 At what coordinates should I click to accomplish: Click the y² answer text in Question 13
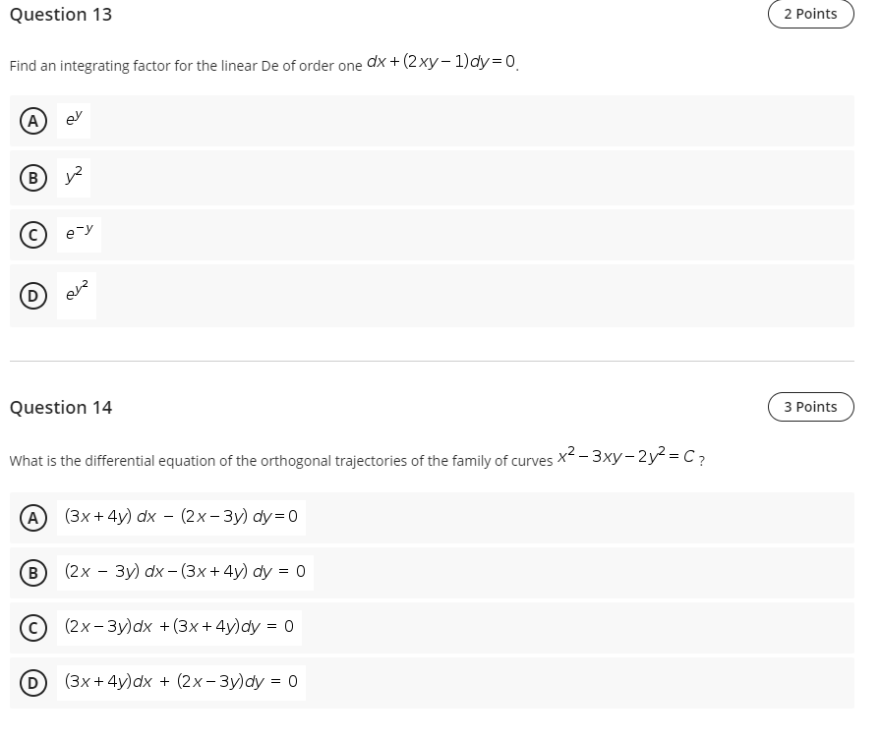tap(72, 177)
